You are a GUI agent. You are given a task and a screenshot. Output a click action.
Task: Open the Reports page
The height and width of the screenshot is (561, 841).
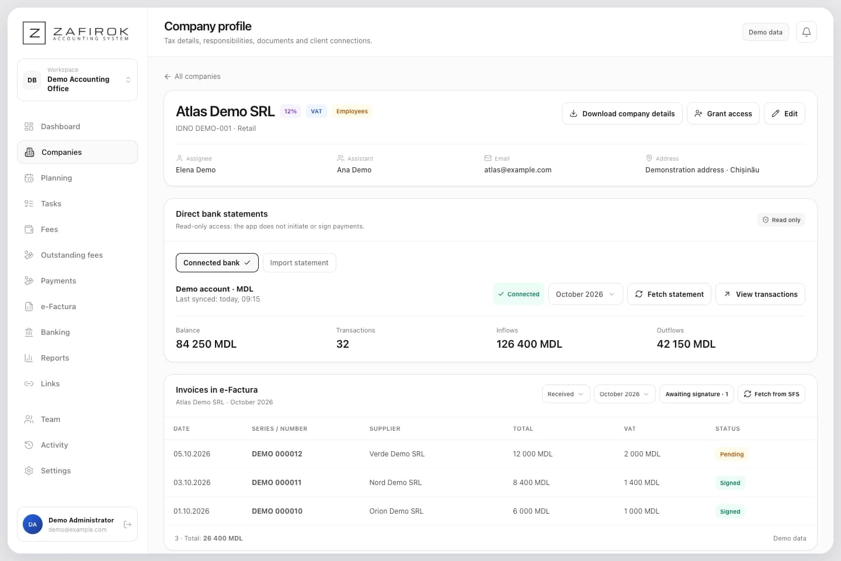point(77,358)
